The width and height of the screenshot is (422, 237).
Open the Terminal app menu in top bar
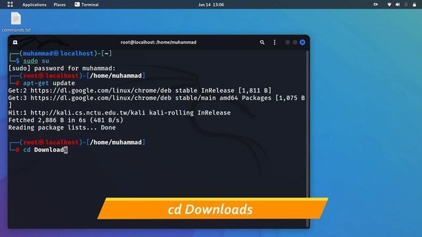(x=86, y=5)
